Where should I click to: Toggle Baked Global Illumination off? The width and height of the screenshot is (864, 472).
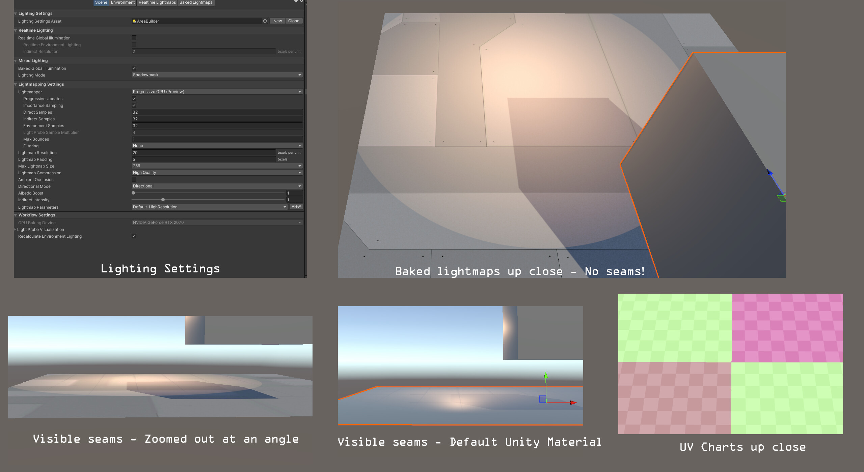134,68
